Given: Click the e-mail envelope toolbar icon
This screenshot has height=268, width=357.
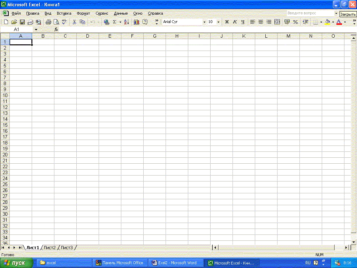Looking at the screenshot, I should pos(30,22).
